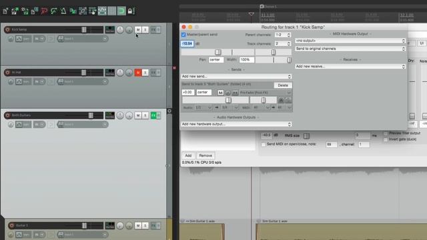
Task: Enable Send MIDI on open/close checkbox
Action: click(x=264, y=145)
